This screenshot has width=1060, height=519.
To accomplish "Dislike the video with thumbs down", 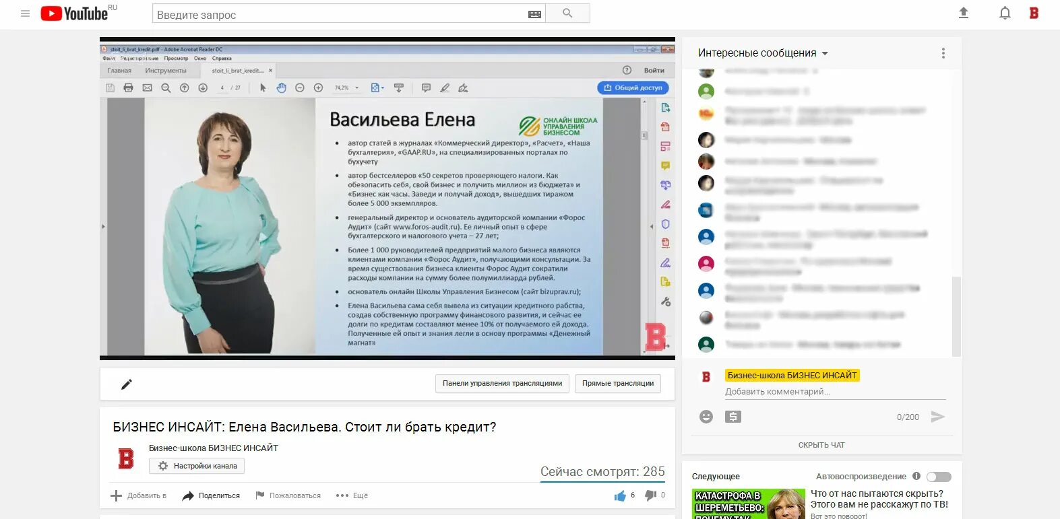I will (650, 495).
